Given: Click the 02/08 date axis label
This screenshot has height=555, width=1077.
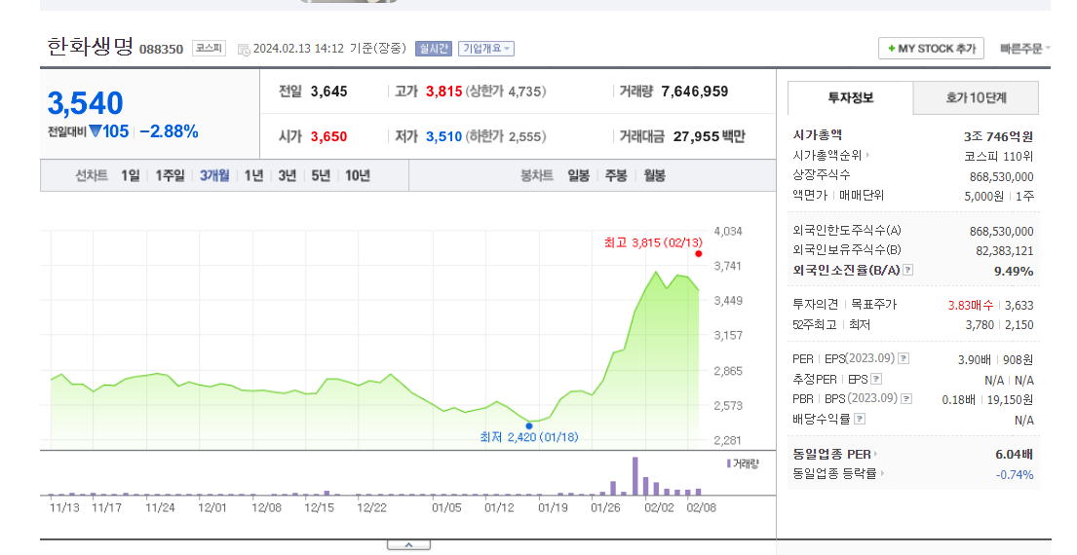Looking at the screenshot, I should (x=702, y=507).
